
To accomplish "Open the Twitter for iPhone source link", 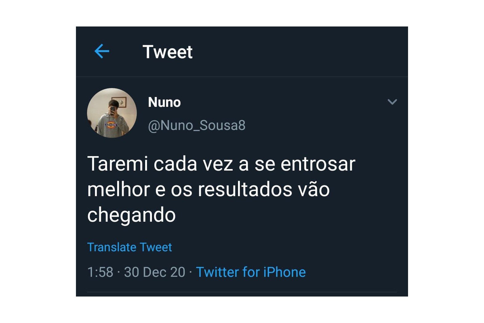I will (x=251, y=272).
